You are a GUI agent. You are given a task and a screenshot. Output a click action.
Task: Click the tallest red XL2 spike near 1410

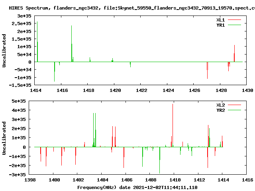coord(173,125)
